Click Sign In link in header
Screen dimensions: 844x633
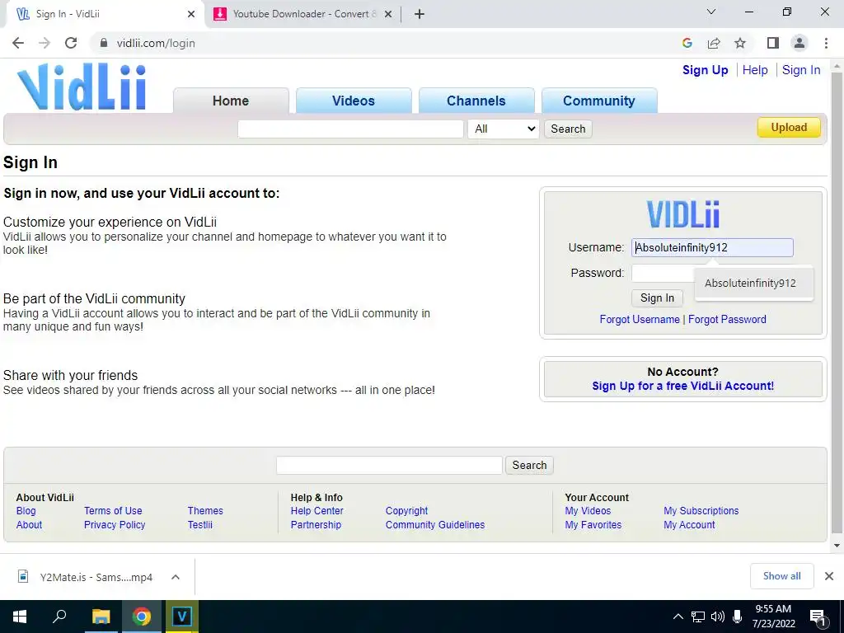click(801, 70)
